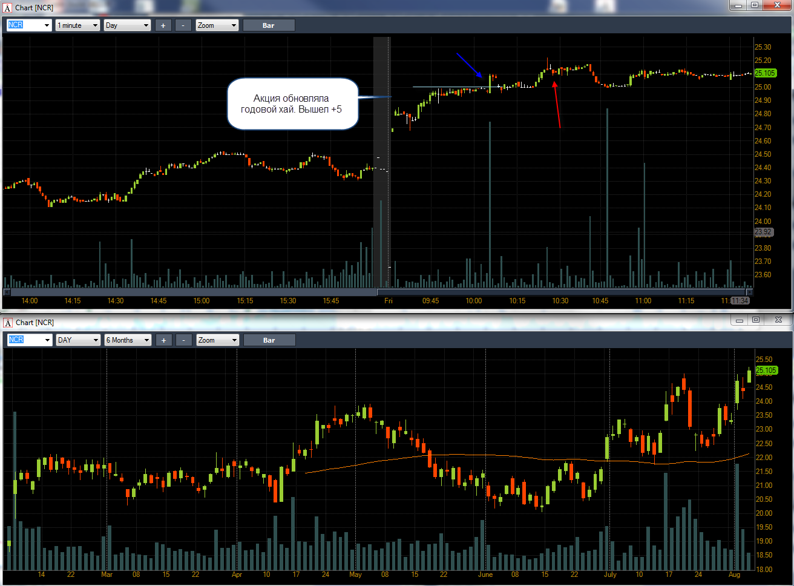This screenshot has width=794, height=586.
Task: Click the Russian annotation callout bubble
Action: 293,104
